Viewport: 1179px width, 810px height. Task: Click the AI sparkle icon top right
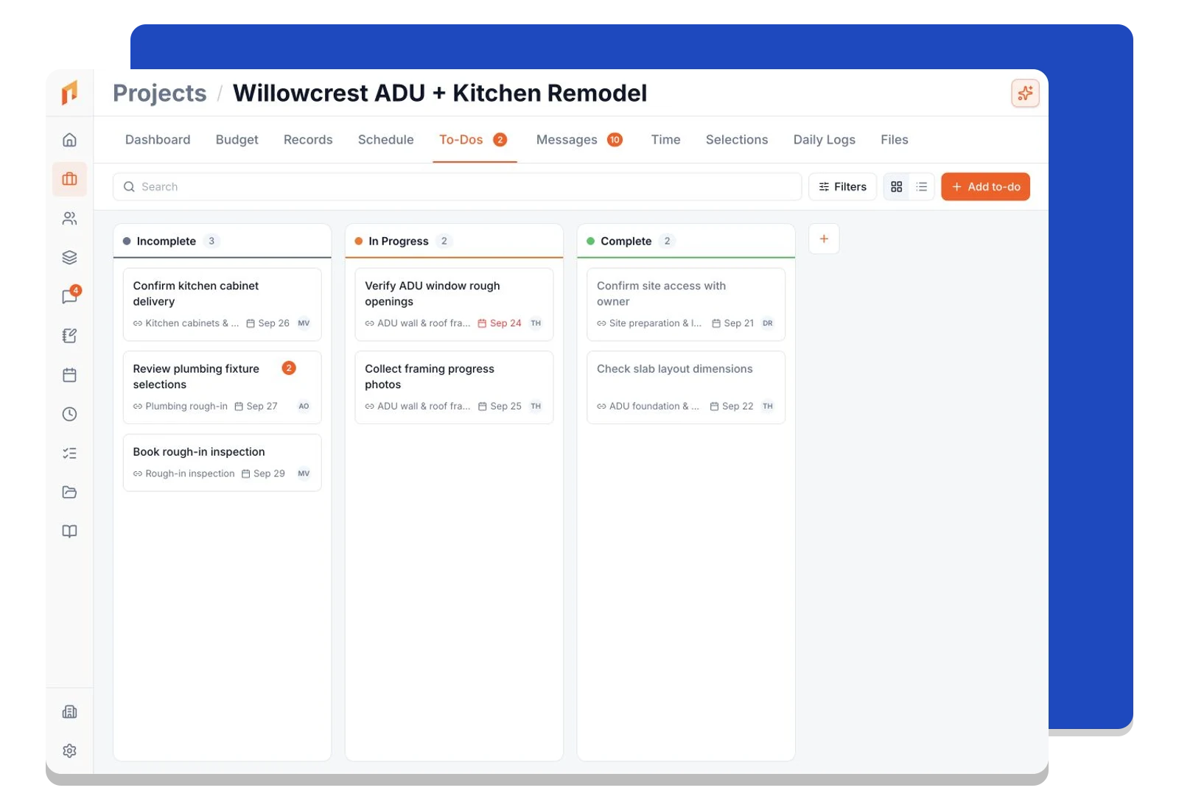1025,94
